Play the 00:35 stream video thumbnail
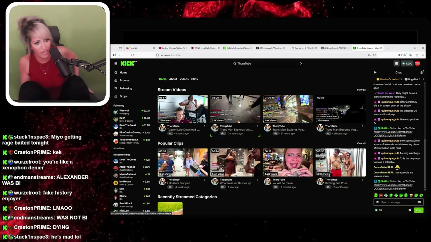 (340, 109)
